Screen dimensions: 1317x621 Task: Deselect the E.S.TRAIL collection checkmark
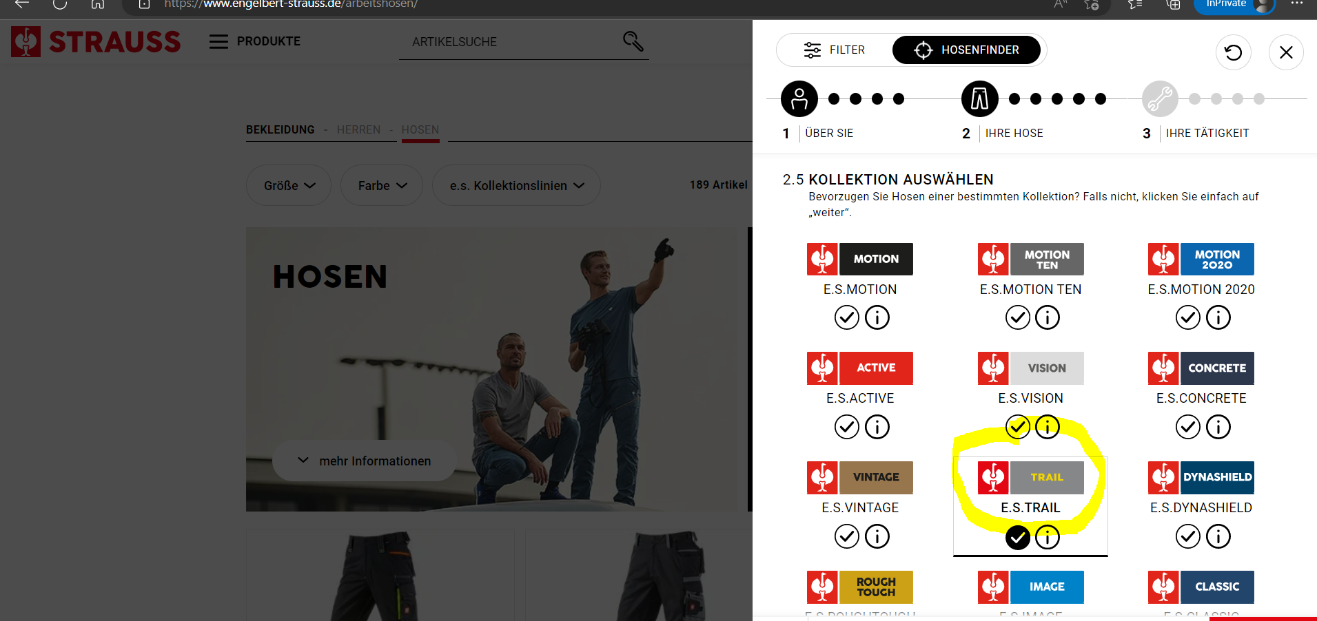(1017, 537)
